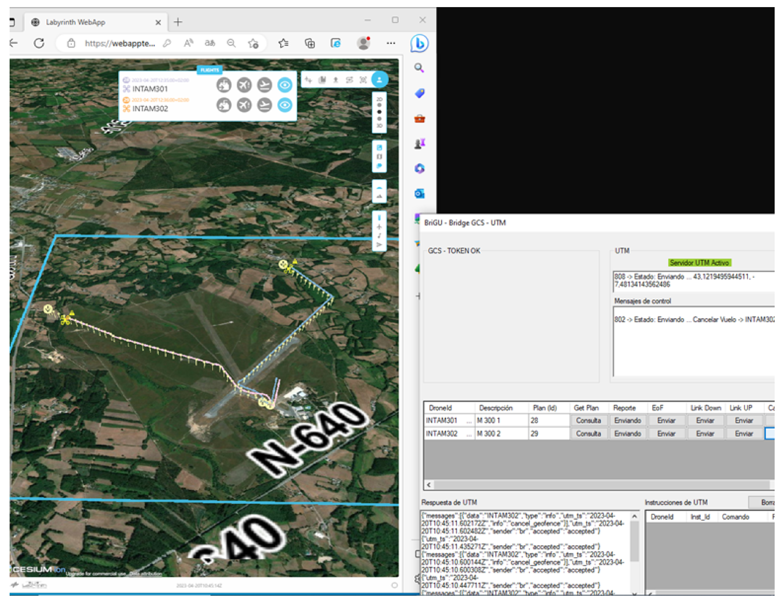Click the takeoff icon for flight INTAM301

[244, 86]
